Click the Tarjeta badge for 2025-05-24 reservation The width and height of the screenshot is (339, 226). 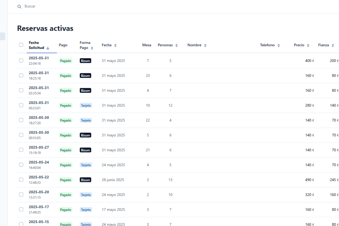(x=86, y=165)
